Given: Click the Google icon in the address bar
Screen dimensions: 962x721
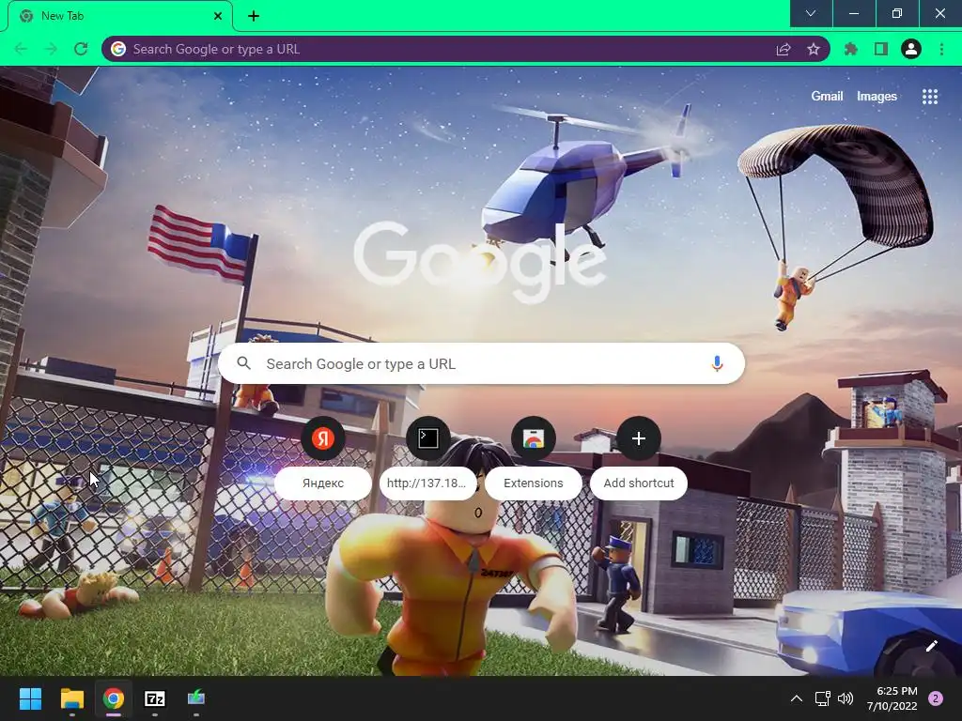Looking at the screenshot, I should click(118, 49).
